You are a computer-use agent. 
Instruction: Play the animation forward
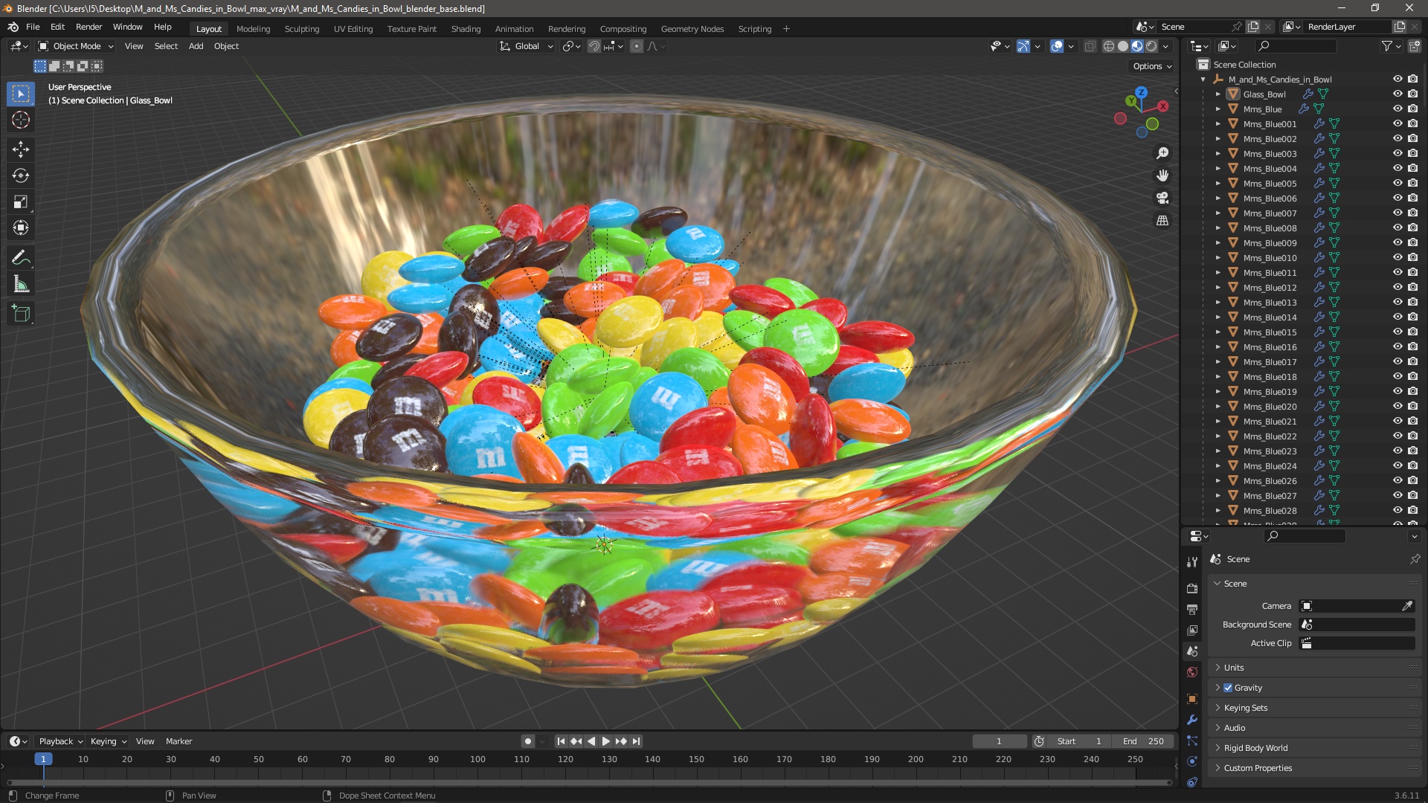[605, 741]
